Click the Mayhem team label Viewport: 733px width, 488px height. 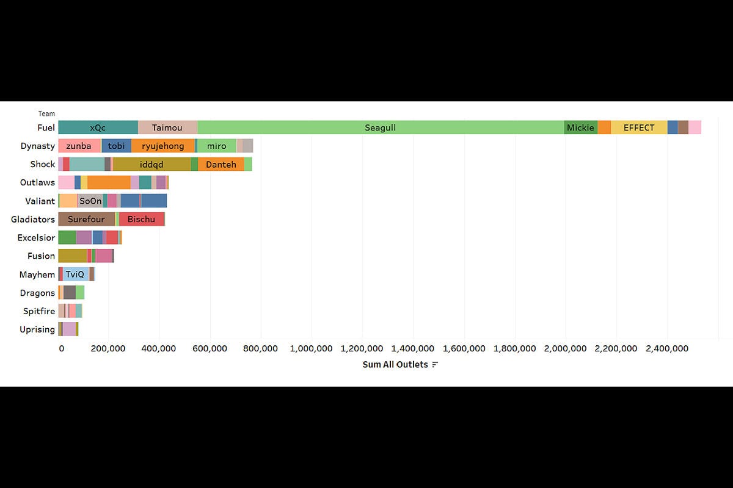(37, 274)
